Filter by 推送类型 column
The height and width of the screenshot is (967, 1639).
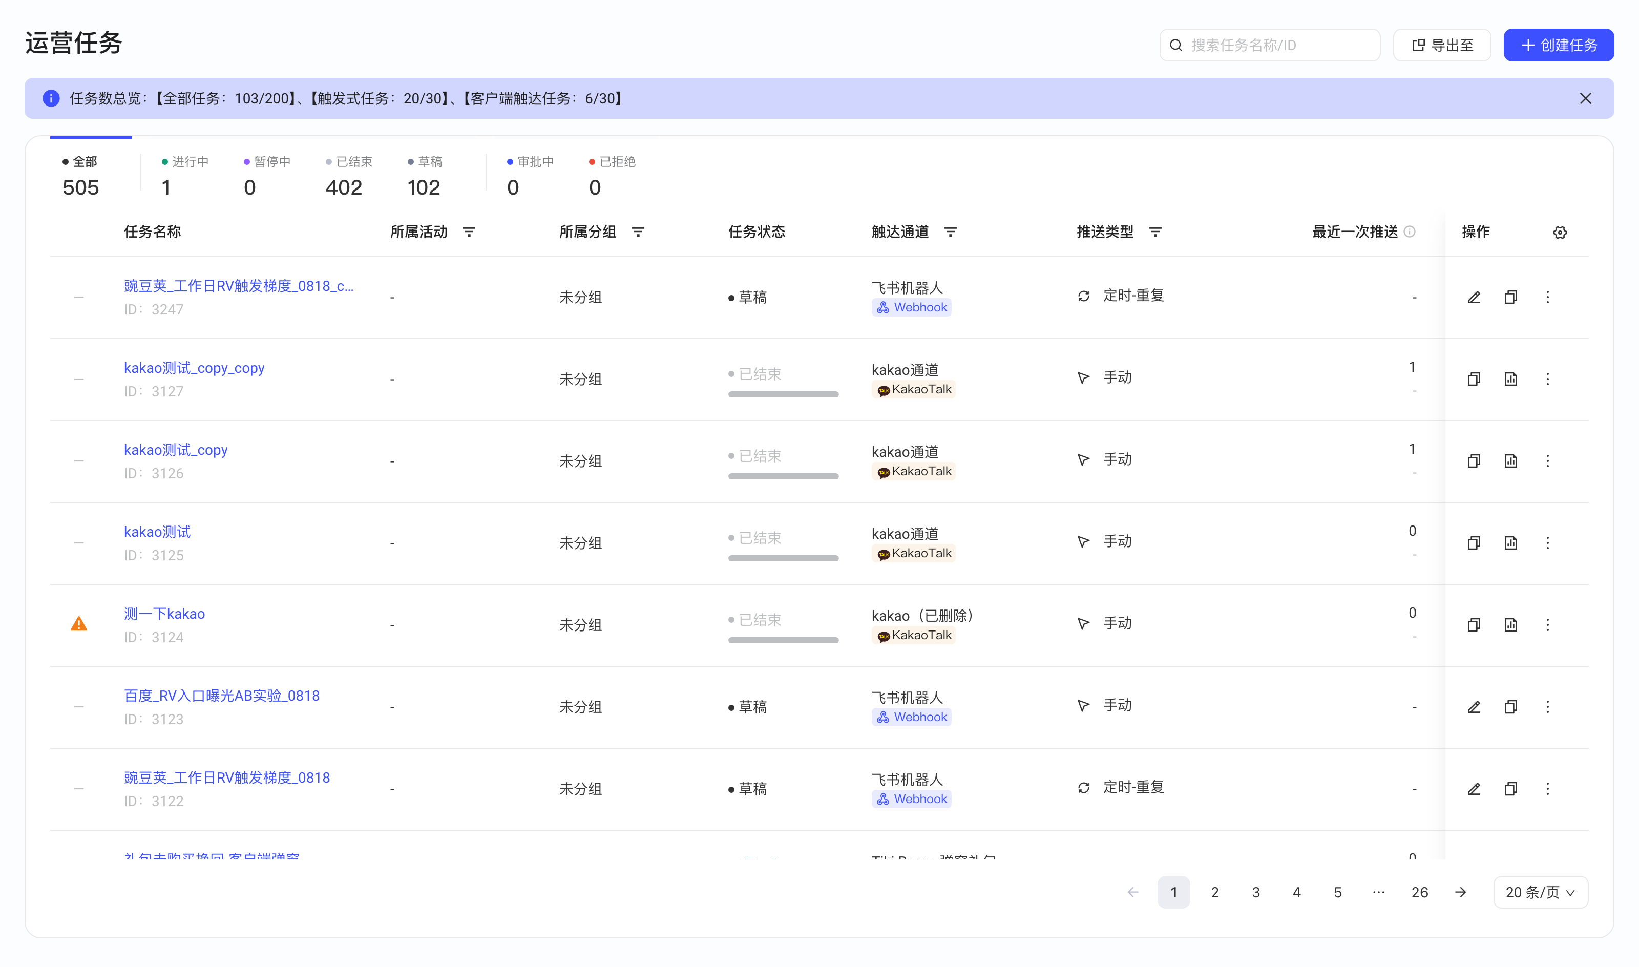point(1155,232)
